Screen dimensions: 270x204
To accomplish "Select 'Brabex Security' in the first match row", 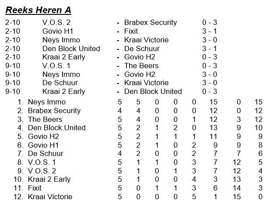I will point(150,23).
